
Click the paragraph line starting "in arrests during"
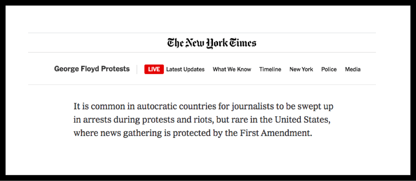pos(202,120)
